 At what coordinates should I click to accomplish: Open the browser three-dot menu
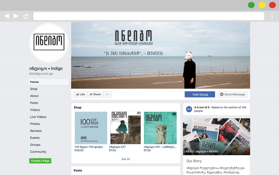tap(272, 16)
